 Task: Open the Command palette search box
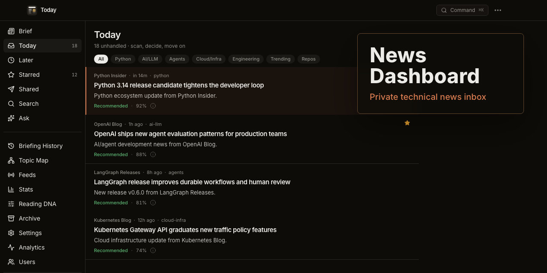click(x=462, y=10)
